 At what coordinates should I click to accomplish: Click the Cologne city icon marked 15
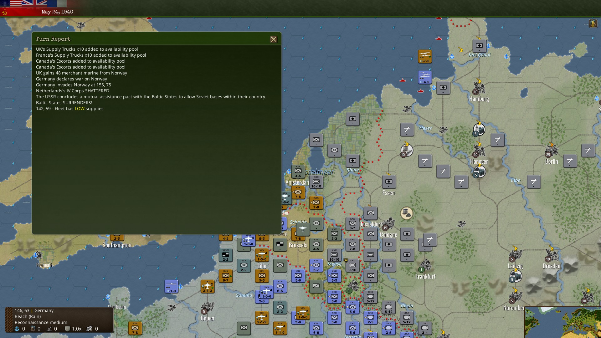[x=388, y=224]
